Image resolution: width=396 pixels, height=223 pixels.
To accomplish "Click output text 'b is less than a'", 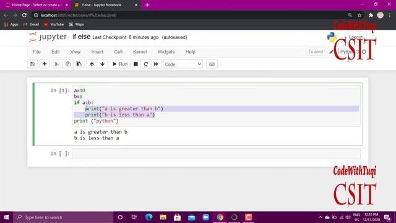I will pos(97,138).
